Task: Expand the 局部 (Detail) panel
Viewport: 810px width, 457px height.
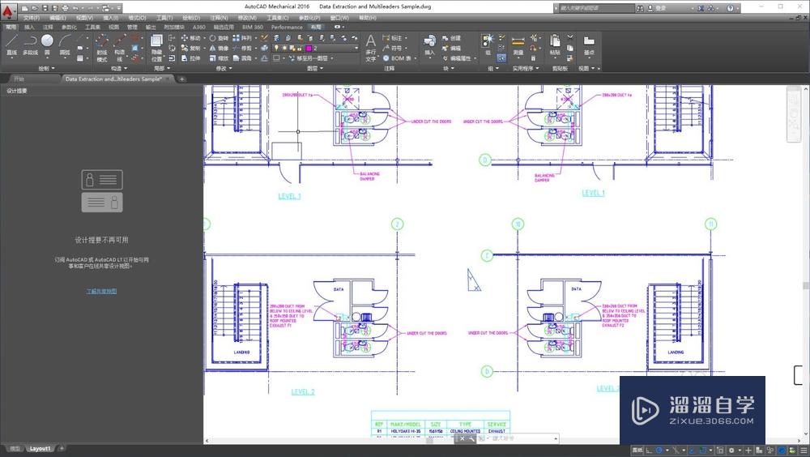Action: (162, 68)
